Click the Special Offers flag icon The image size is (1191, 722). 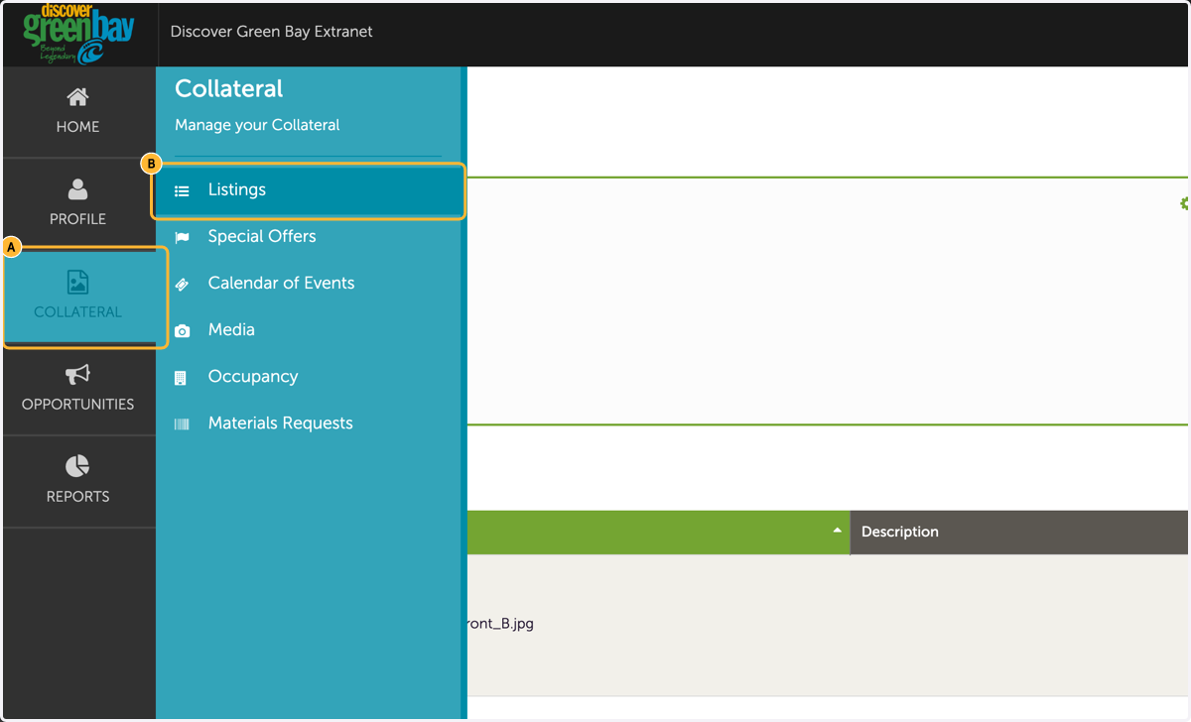coord(182,237)
